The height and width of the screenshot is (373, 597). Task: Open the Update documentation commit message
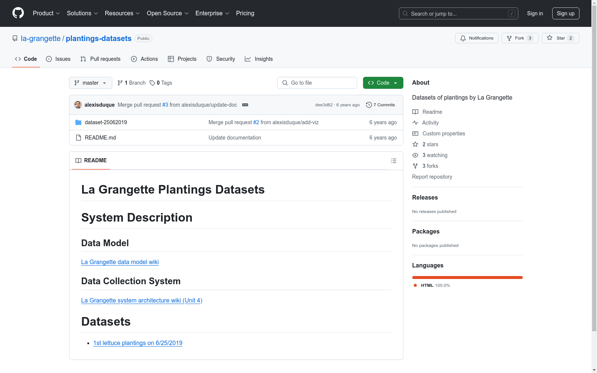point(235,138)
